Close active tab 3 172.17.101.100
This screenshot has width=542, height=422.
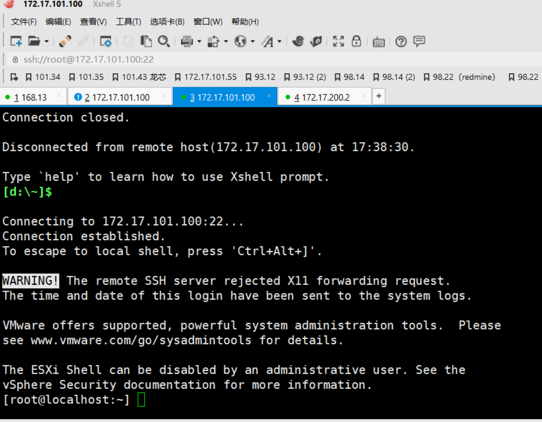pos(269,96)
